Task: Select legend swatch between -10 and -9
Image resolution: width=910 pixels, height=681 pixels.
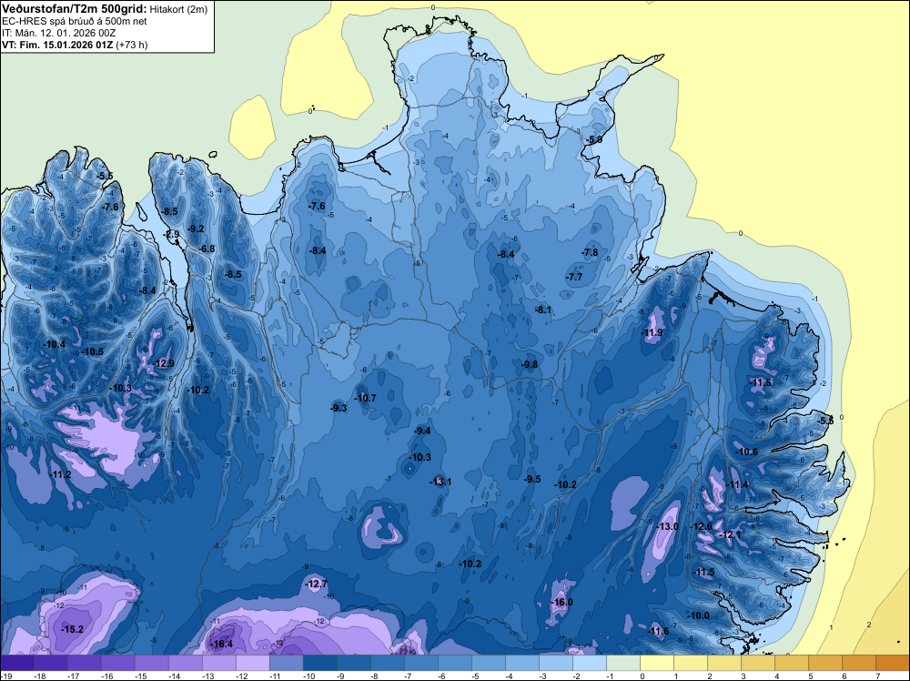Action: pyautogui.click(x=320, y=663)
